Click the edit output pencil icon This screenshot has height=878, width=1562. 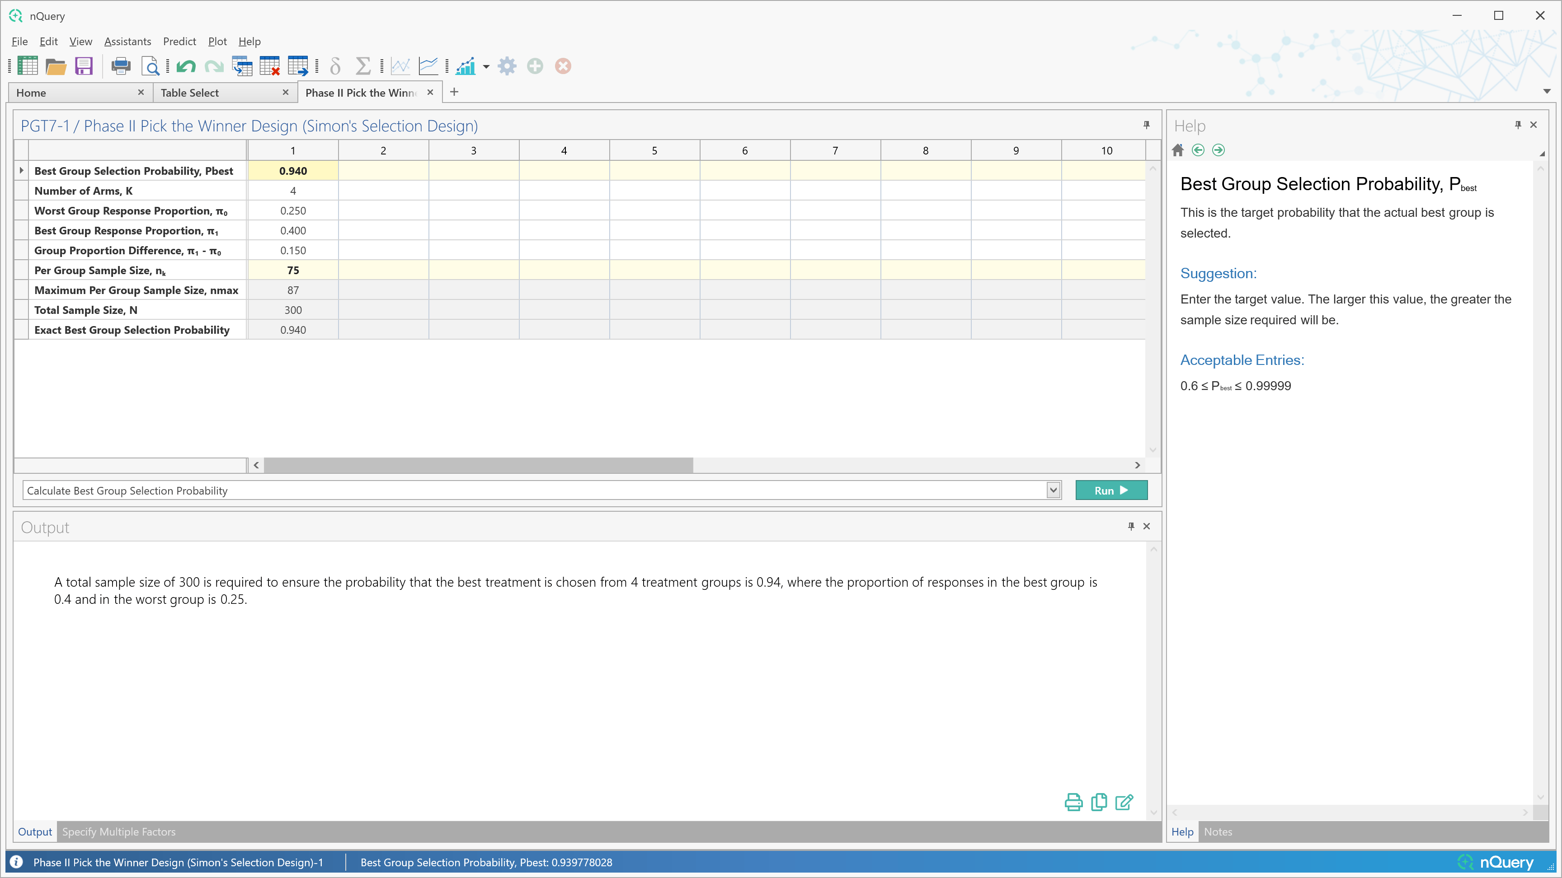[x=1124, y=802]
